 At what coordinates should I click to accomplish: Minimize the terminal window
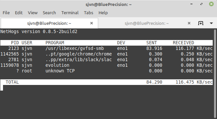click(x=191, y=4)
